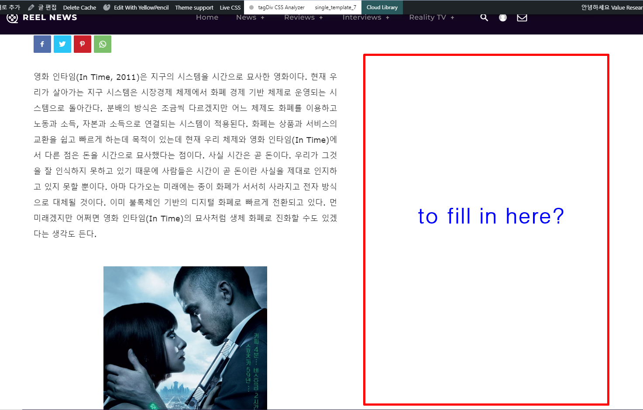Open the newsletter envelope icon

pyautogui.click(x=522, y=17)
